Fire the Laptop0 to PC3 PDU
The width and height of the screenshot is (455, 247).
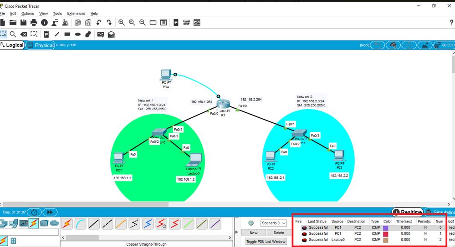pyautogui.click(x=304, y=240)
